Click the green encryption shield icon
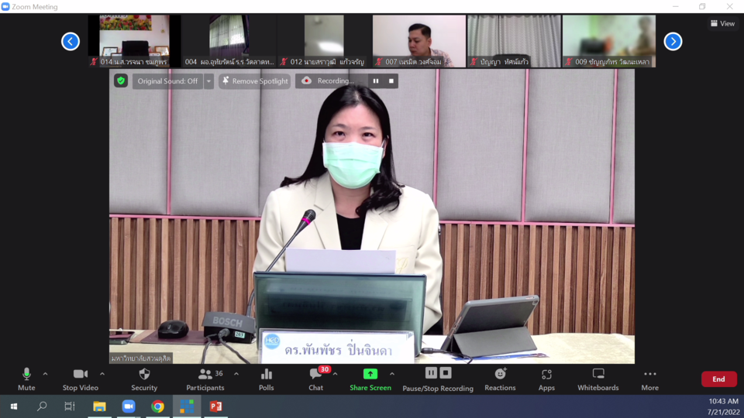Image resolution: width=744 pixels, height=418 pixels. (121, 81)
